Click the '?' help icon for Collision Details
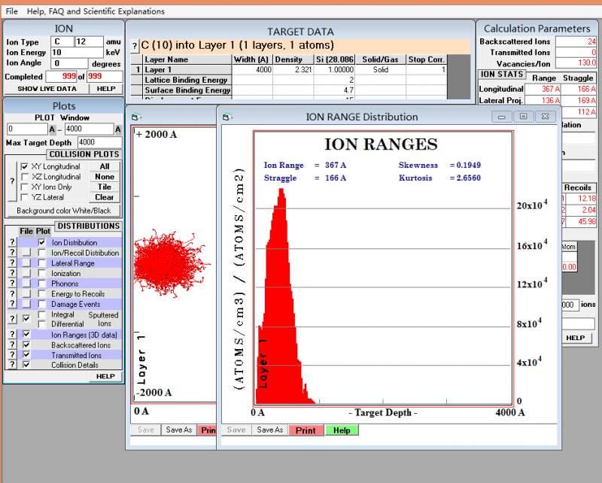The image size is (602, 483). pyautogui.click(x=11, y=365)
